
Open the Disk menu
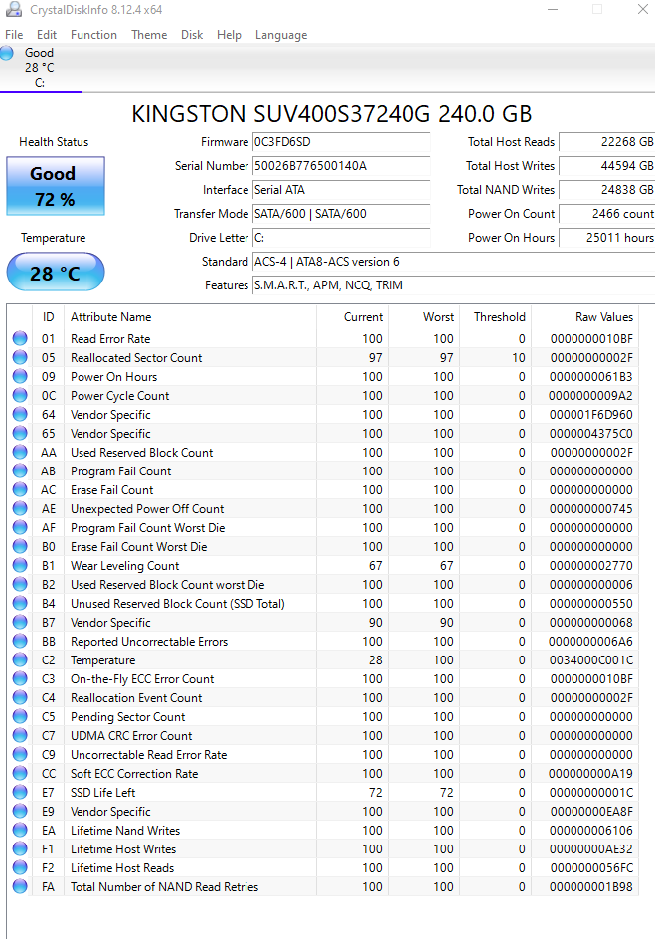click(x=192, y=35)
